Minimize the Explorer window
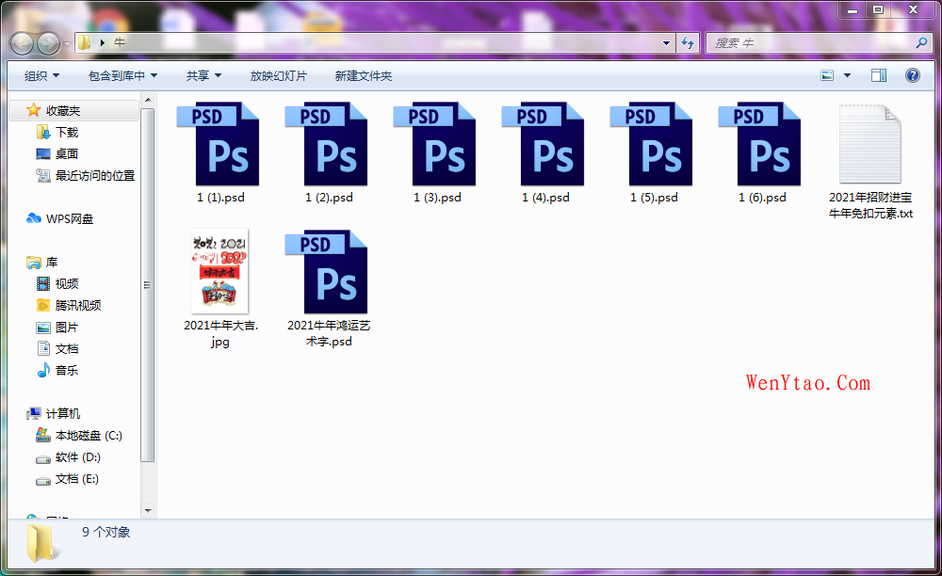 pos(852,9)
